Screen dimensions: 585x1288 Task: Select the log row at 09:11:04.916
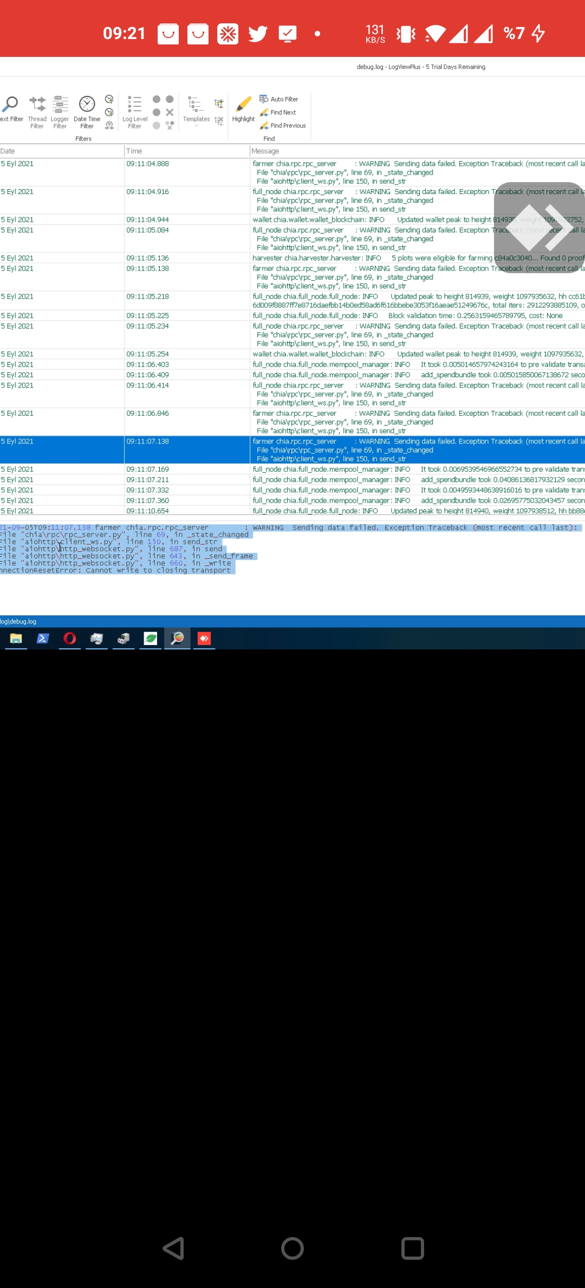pos(292,200)
